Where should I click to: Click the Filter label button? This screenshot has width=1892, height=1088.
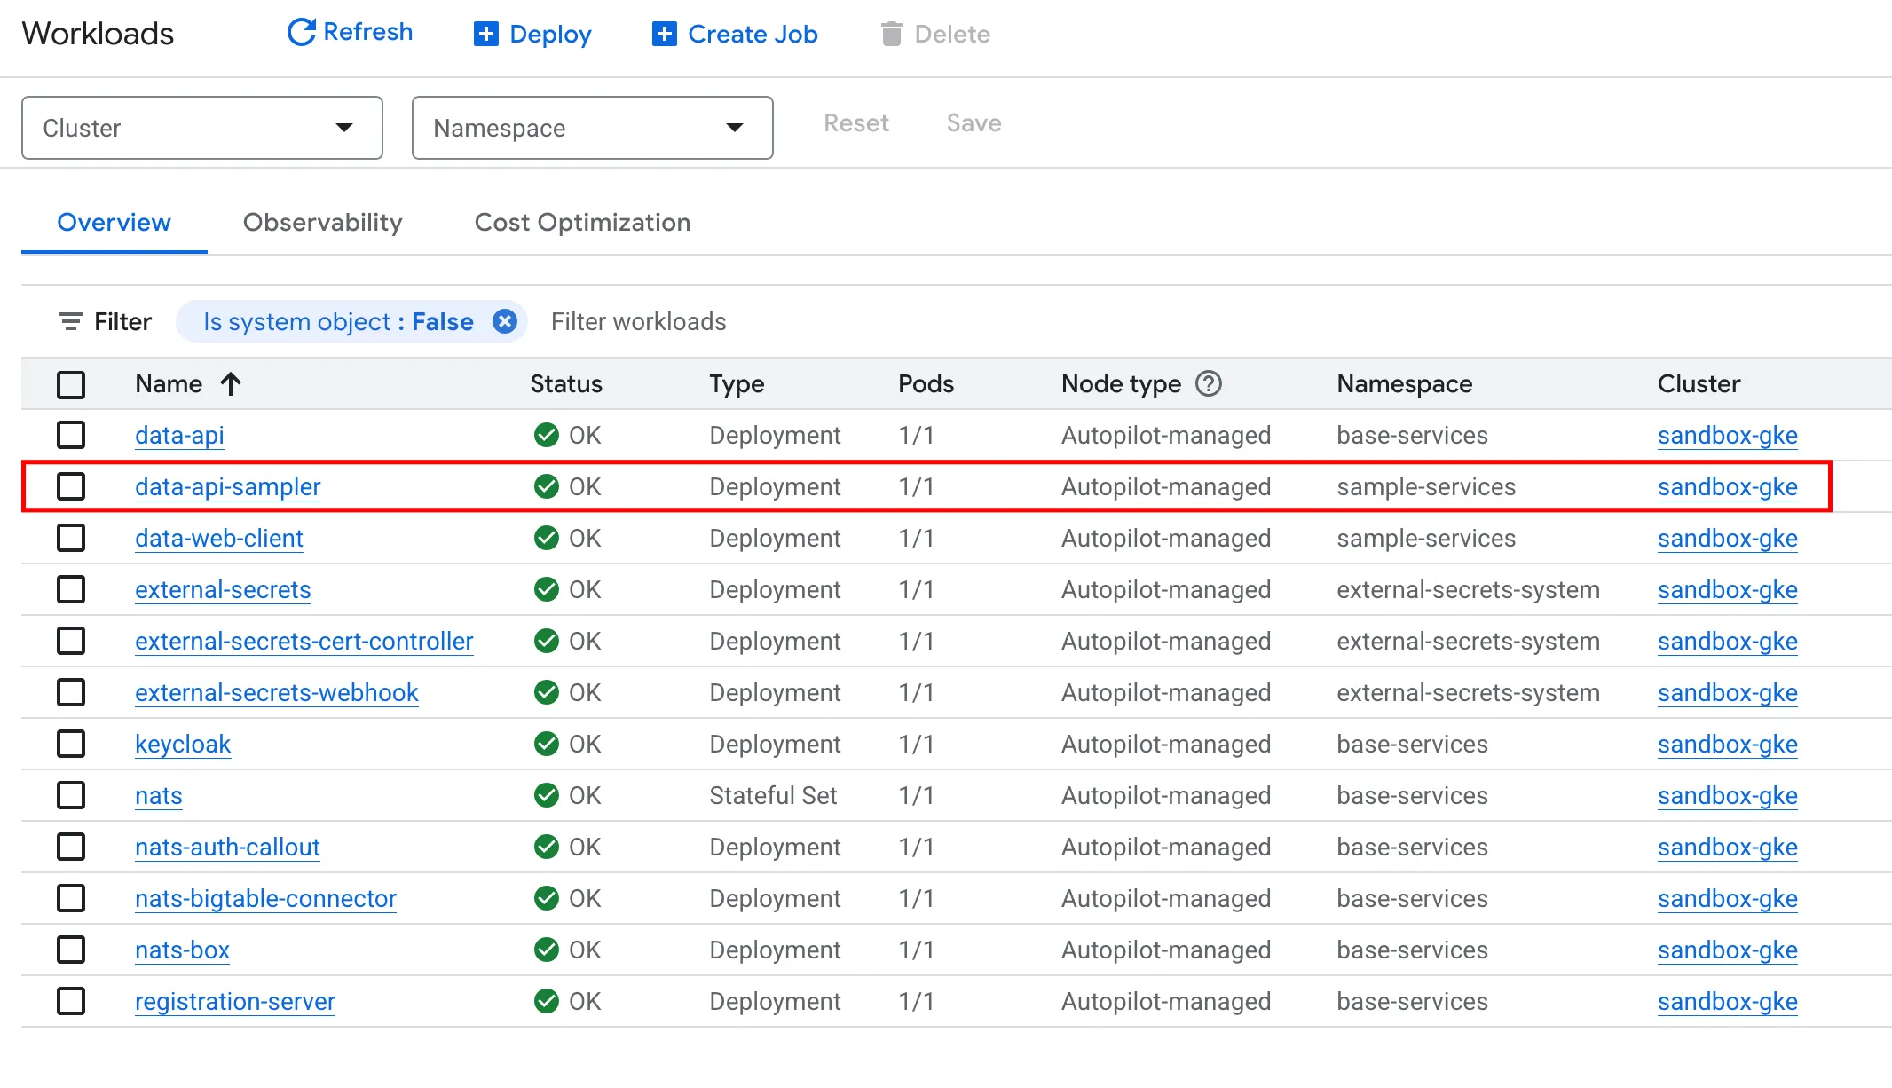[105, 321]
